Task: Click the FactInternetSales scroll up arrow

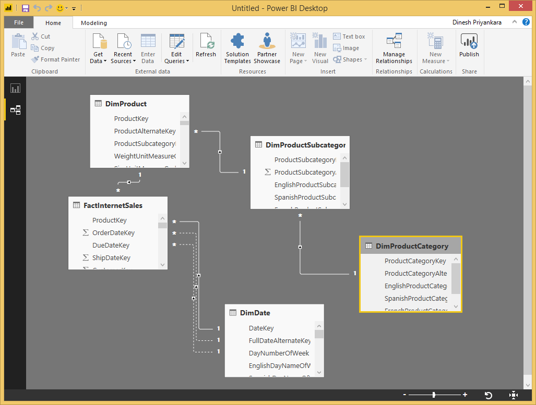Action: (163, 218)
